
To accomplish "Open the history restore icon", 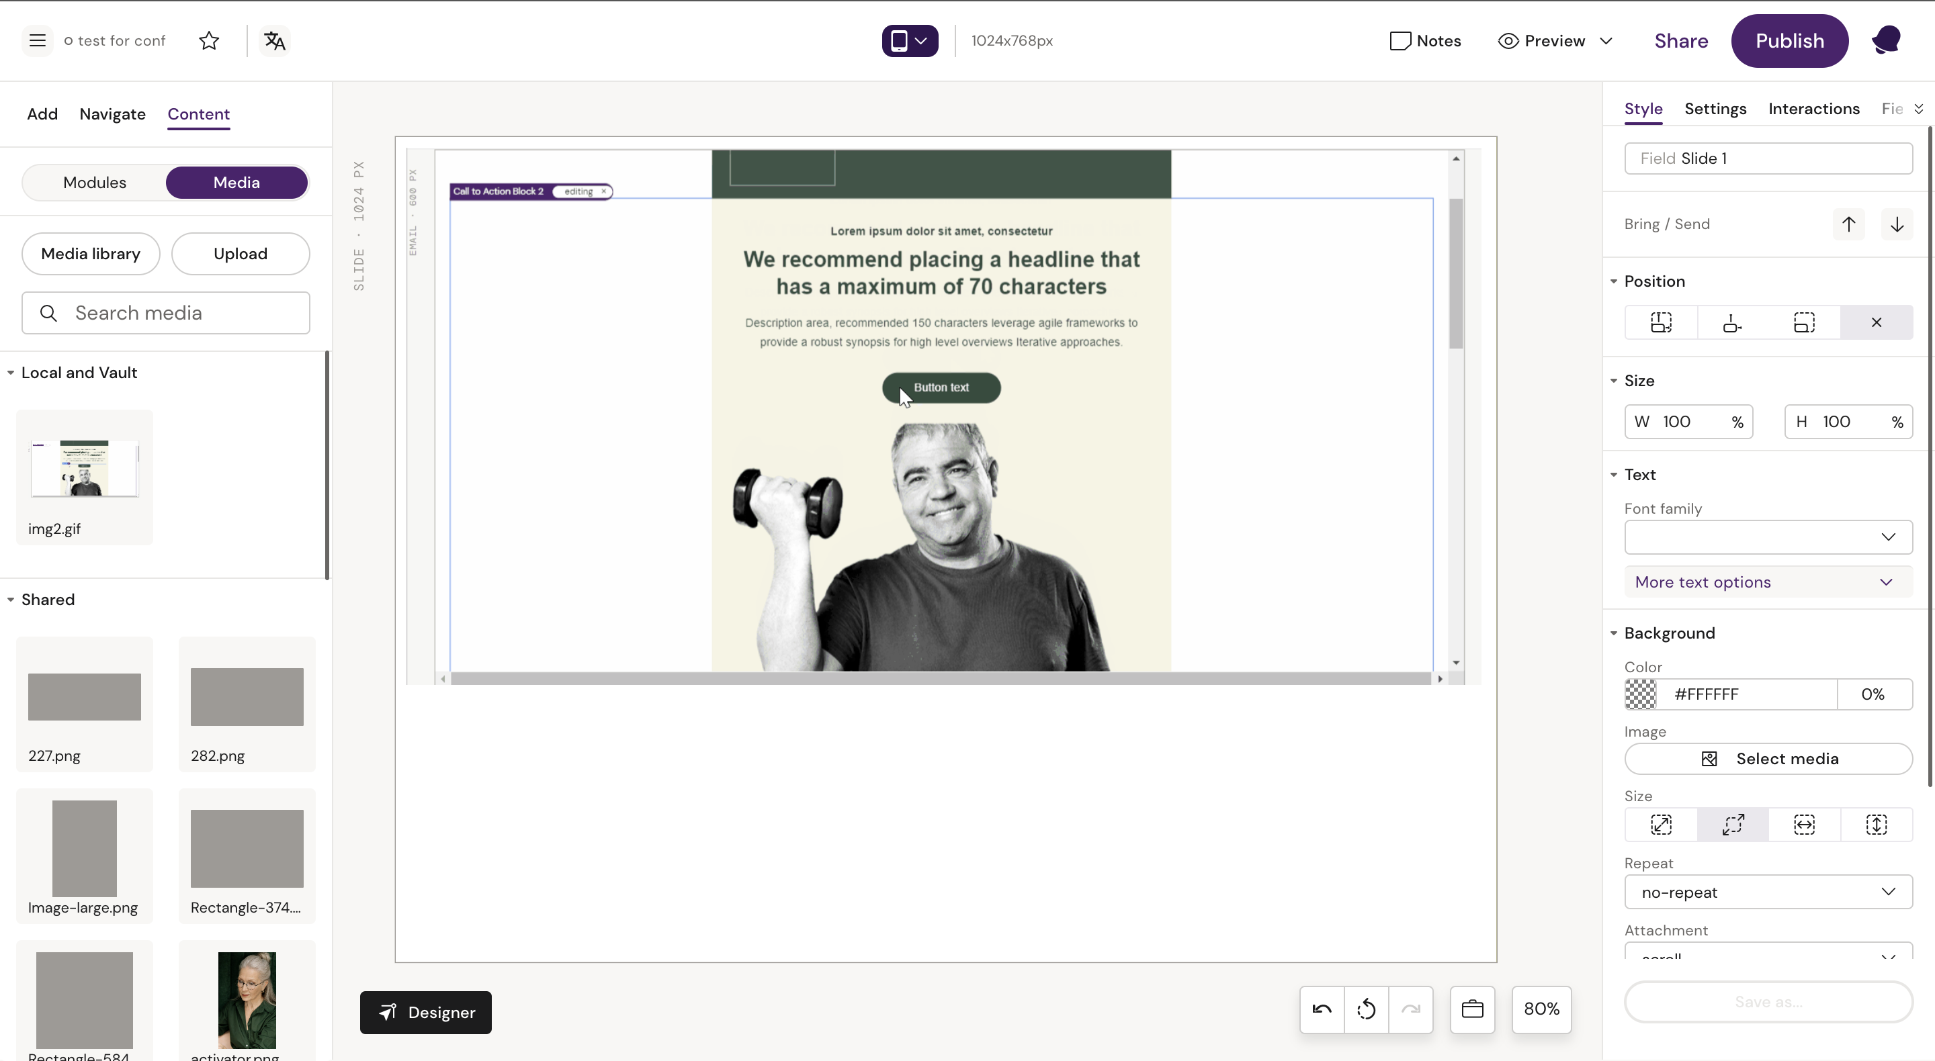I will pos(1367,1009).
